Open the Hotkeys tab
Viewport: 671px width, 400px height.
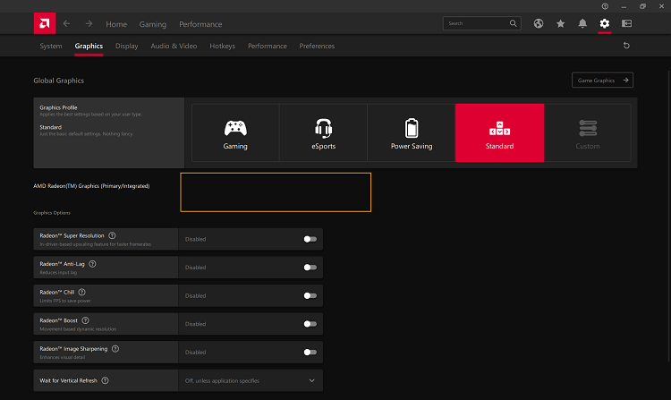pos(222,46)
